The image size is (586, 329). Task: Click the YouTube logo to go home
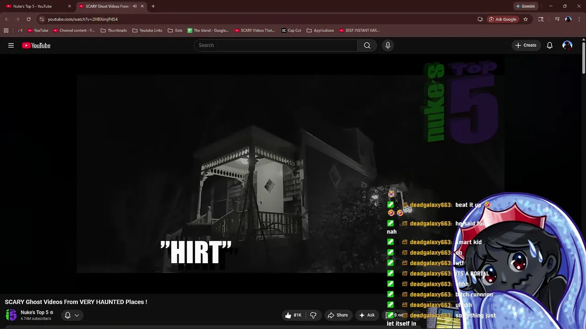coord(36,45)
